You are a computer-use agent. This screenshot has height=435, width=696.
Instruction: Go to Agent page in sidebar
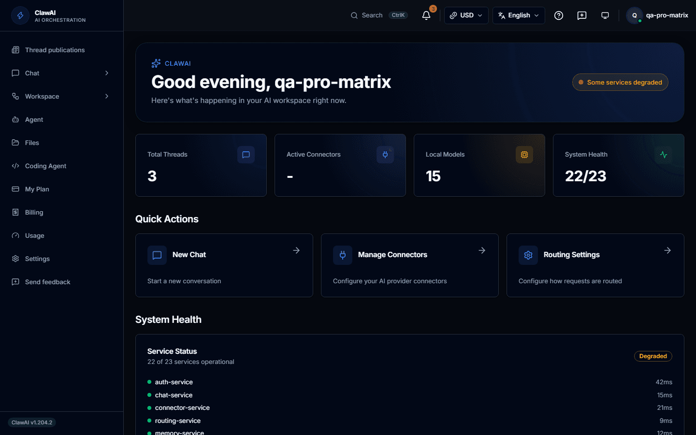62,119
